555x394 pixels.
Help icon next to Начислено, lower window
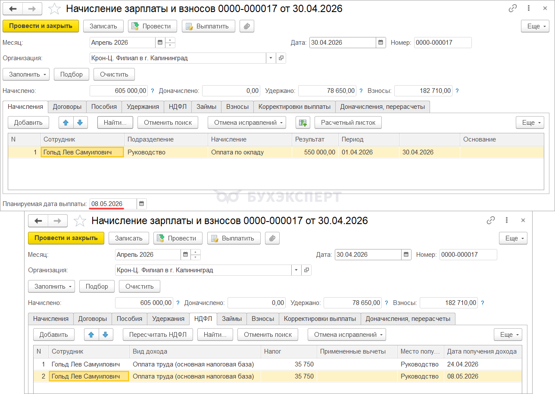coord(177,303)
